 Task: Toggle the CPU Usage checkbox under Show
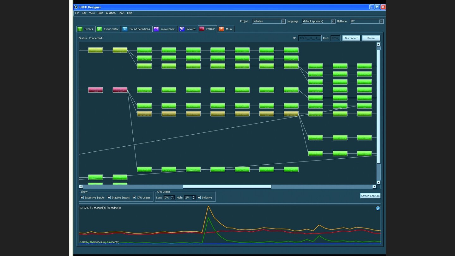click(x=135, y=198)
